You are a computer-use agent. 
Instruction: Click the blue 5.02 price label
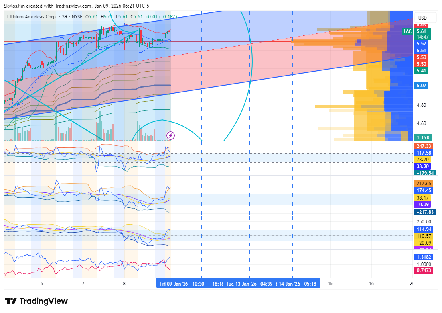(x=421, y=85)
